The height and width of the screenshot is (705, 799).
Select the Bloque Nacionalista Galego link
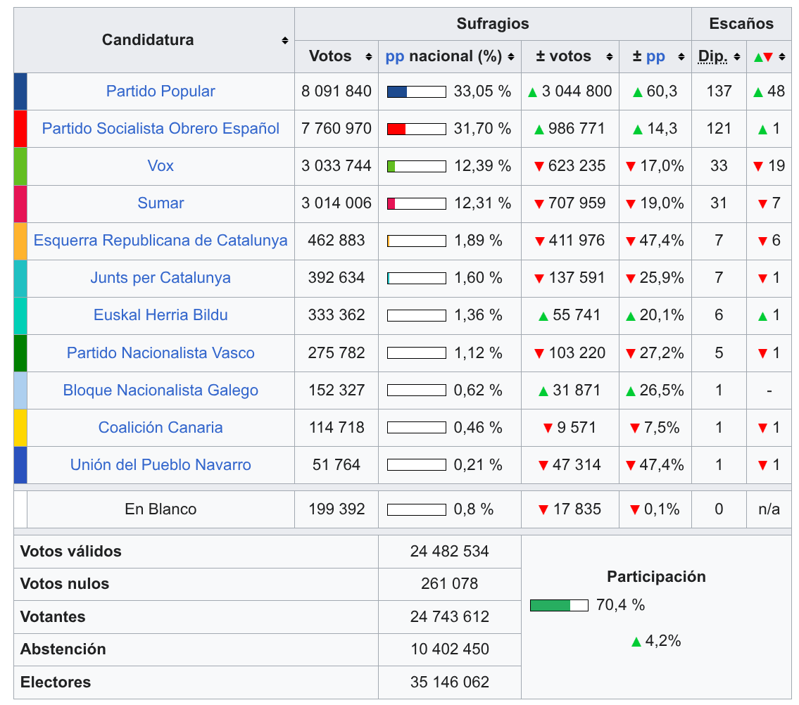[161, 390]
